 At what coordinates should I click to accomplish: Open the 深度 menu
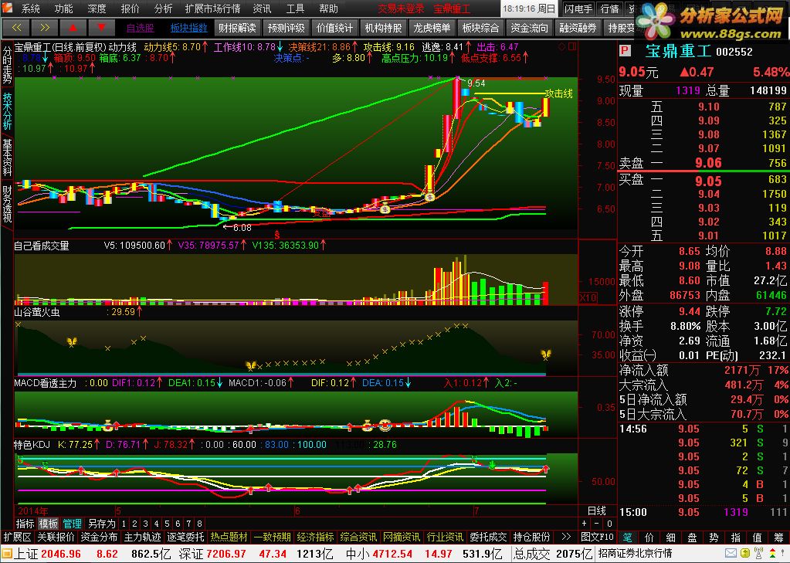click(x=97, y=8)
